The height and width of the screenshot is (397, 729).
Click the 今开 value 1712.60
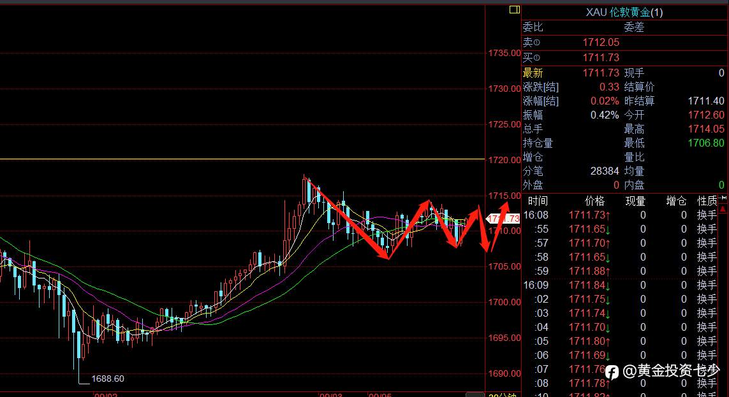706,115
